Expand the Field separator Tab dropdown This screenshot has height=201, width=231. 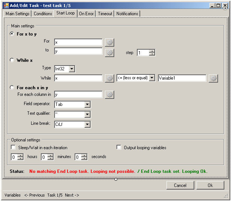[x=87, y=105]
